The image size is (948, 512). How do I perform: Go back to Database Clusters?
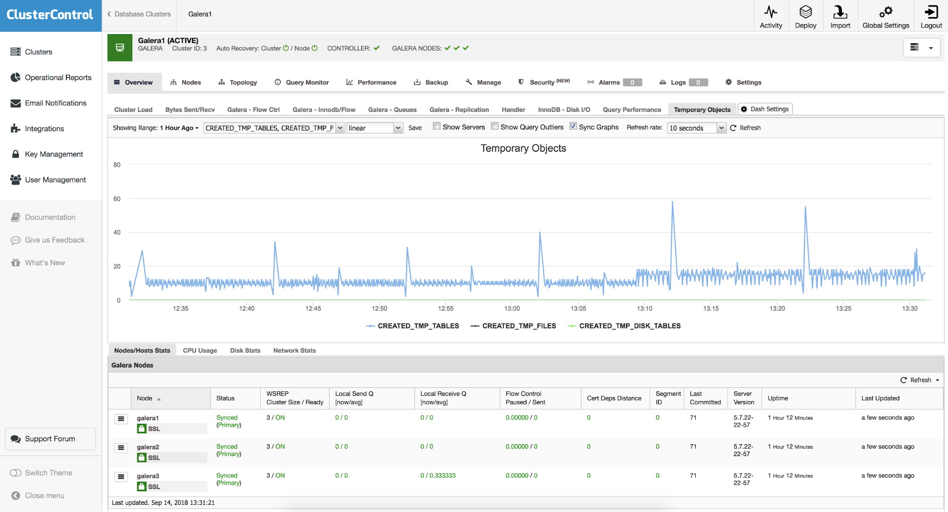click(x=139, y=14)
